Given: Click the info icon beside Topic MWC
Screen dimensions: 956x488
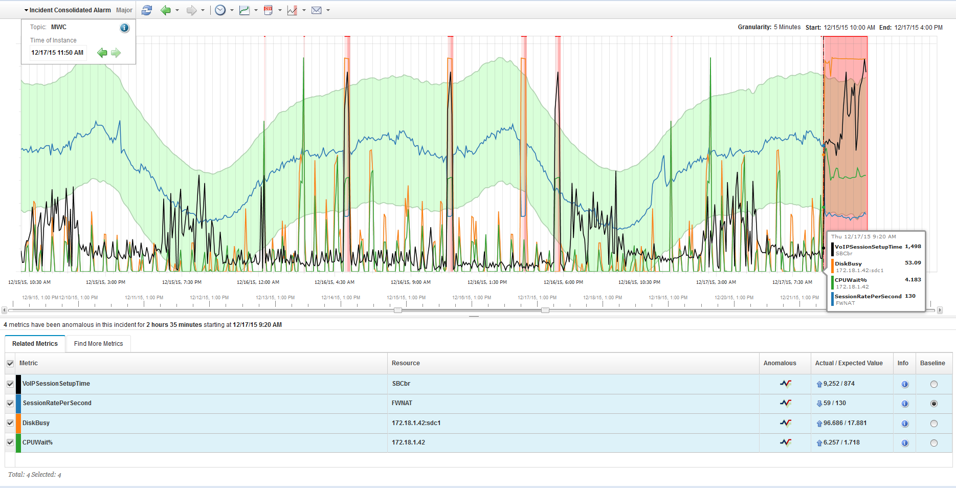Looking at the screenshot, I should [x=124, y=28].
